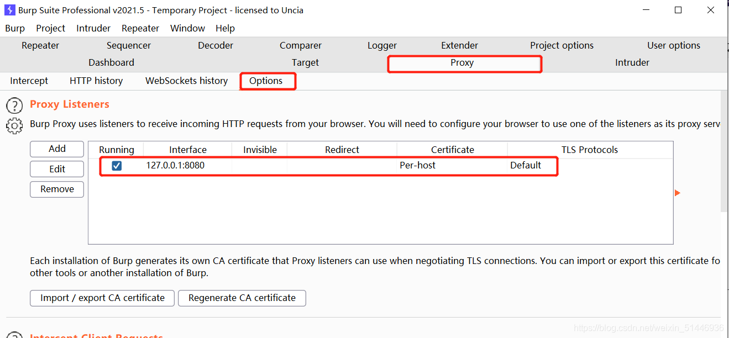
Task: Open the HTTP history sub-tab
Action: (x=96, y=81)
